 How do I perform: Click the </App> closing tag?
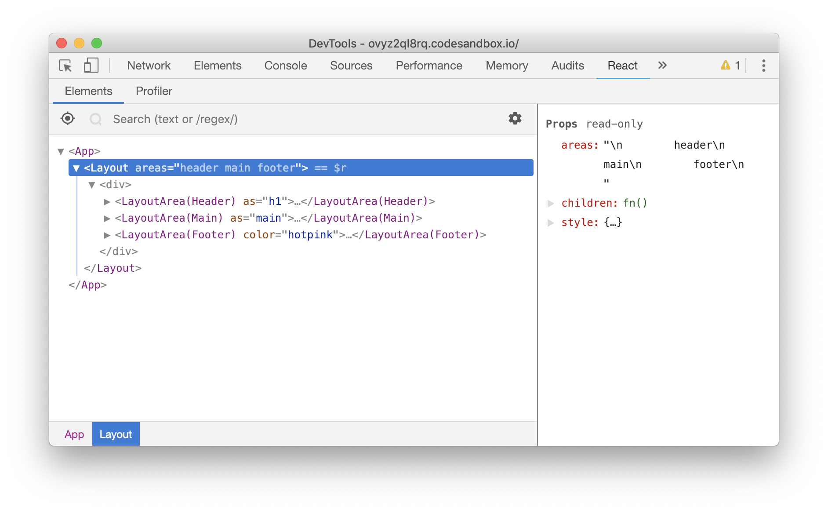(x=87, y=285)
